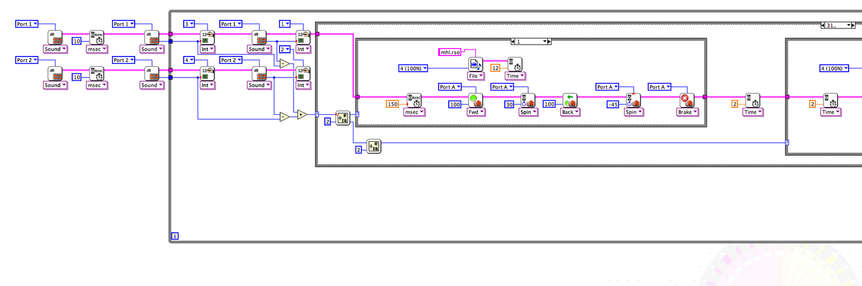
Task: Select the Motor Back node with green arrow
Action: [x=570, y=101]
